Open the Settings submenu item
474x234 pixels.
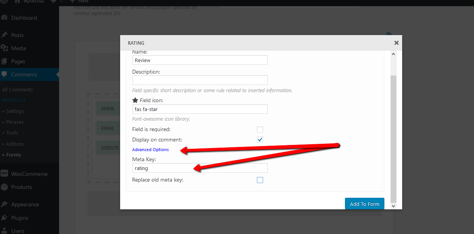click(15, 111)
